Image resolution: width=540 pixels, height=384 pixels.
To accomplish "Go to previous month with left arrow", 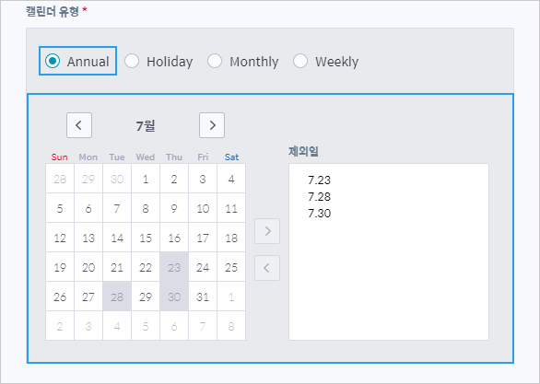I will pyautogui.click(x=79, y=125).
